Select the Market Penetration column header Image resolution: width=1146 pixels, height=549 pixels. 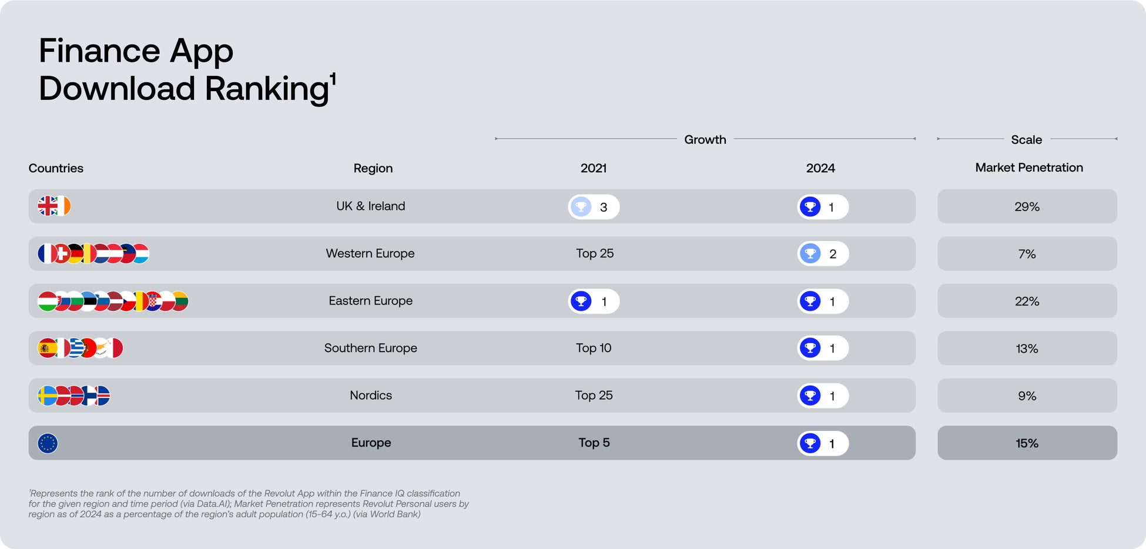(x=1028, y=168)
